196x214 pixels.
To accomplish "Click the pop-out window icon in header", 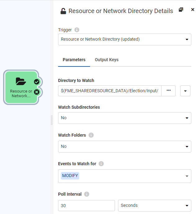I will pyautogui.click(x=181, y=10).
